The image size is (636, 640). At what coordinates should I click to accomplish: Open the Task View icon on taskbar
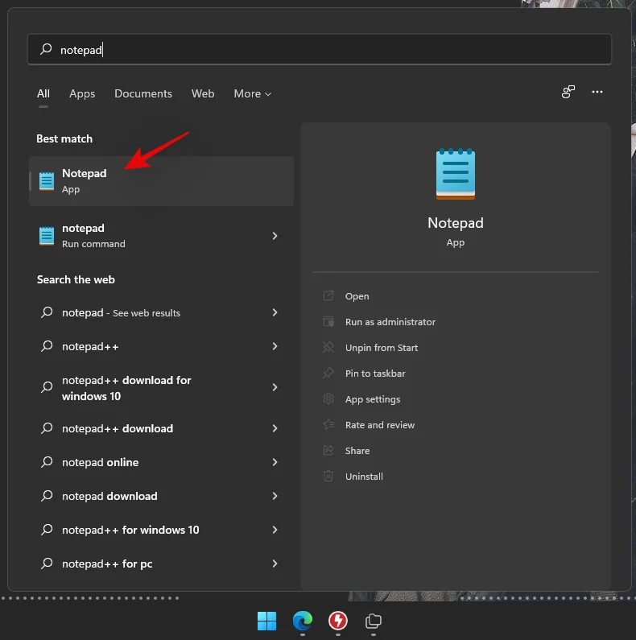(373, 621)
